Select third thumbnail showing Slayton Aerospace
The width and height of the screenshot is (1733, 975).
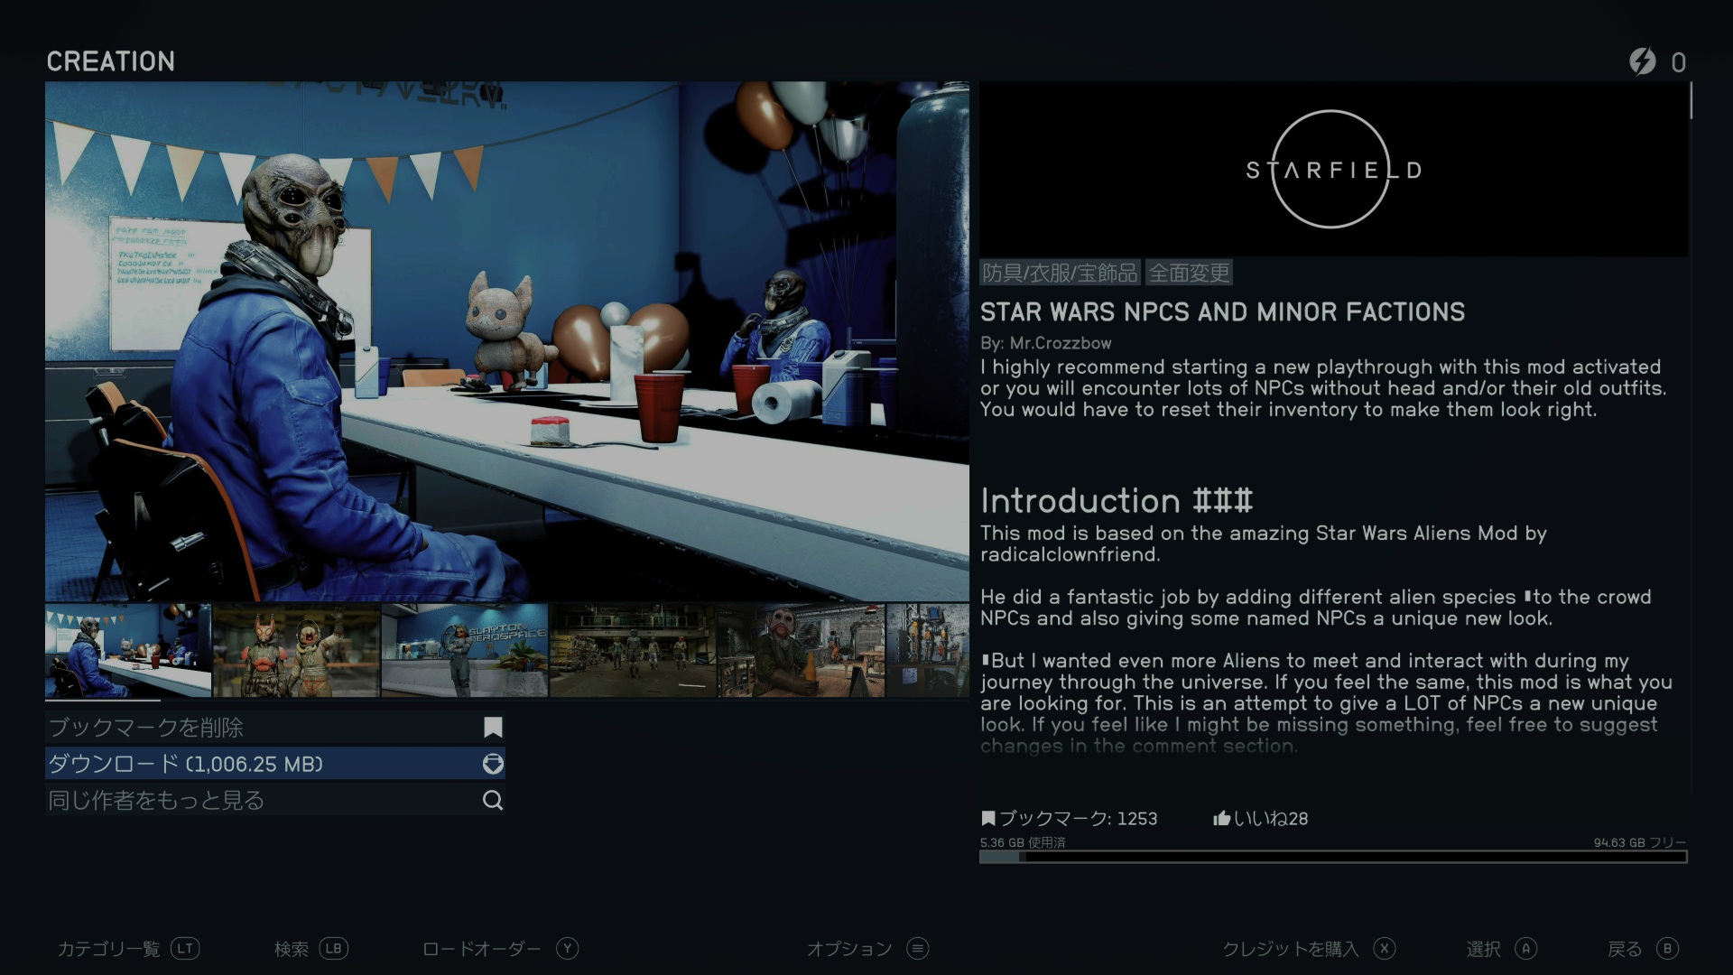coord(464,650)
